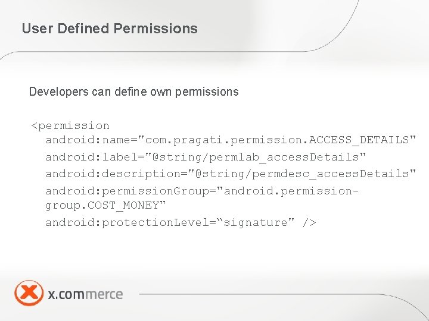Click the android:protectionLevel attribute line
The width and height of the screenshot is (429, 321).
(x=181, y=222)
